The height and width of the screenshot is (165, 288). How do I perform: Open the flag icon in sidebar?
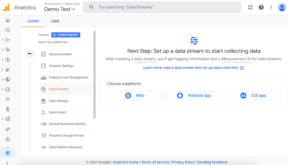point(8,99)
